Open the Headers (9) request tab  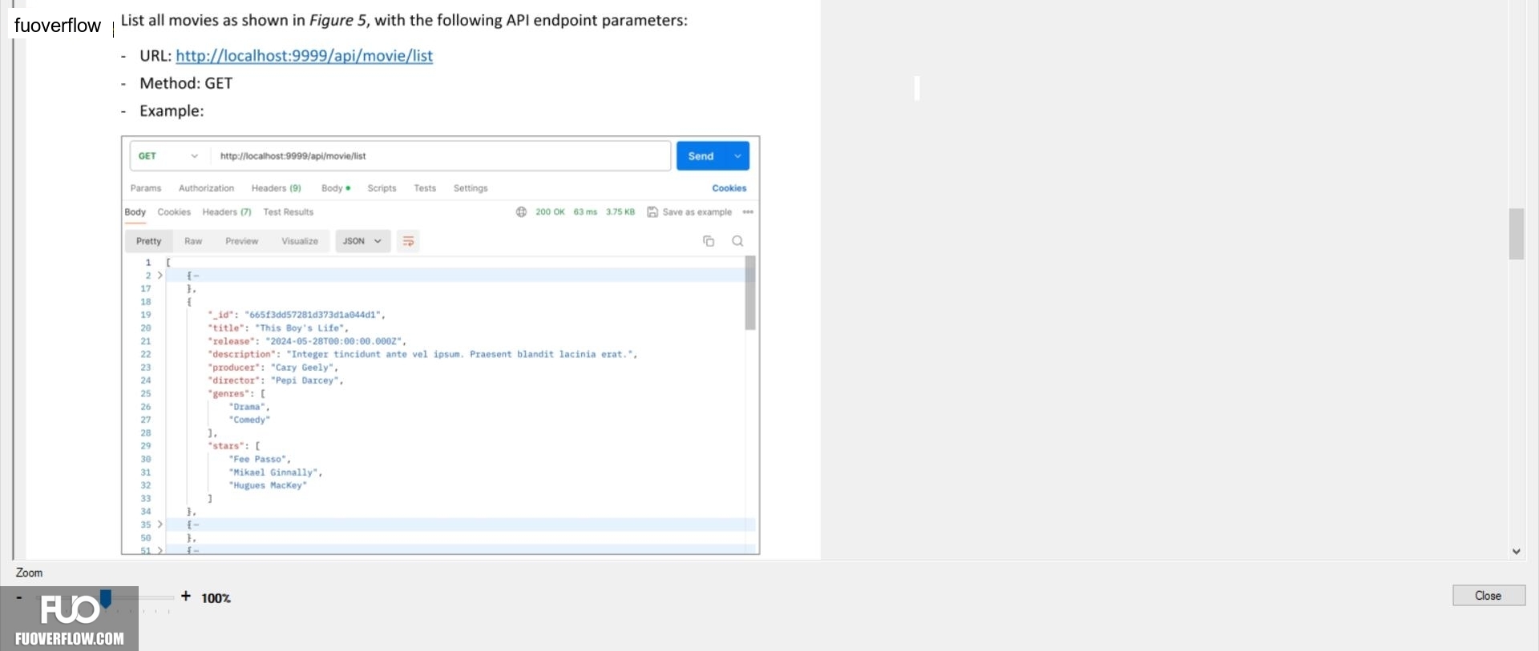tap(276, 188)
